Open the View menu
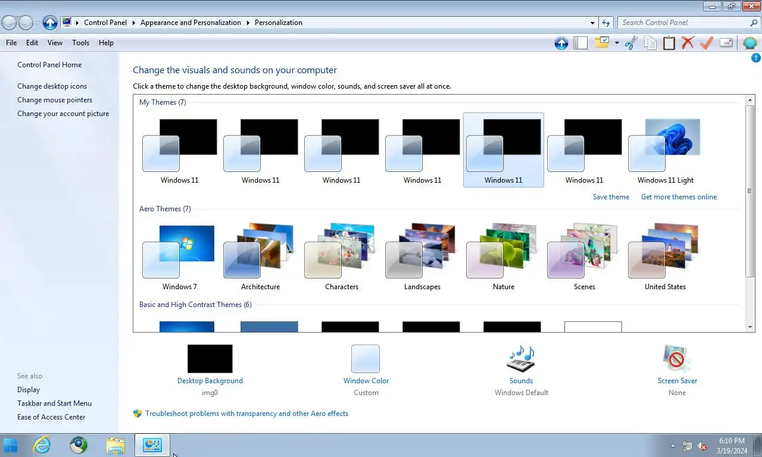 click(55, 43)
